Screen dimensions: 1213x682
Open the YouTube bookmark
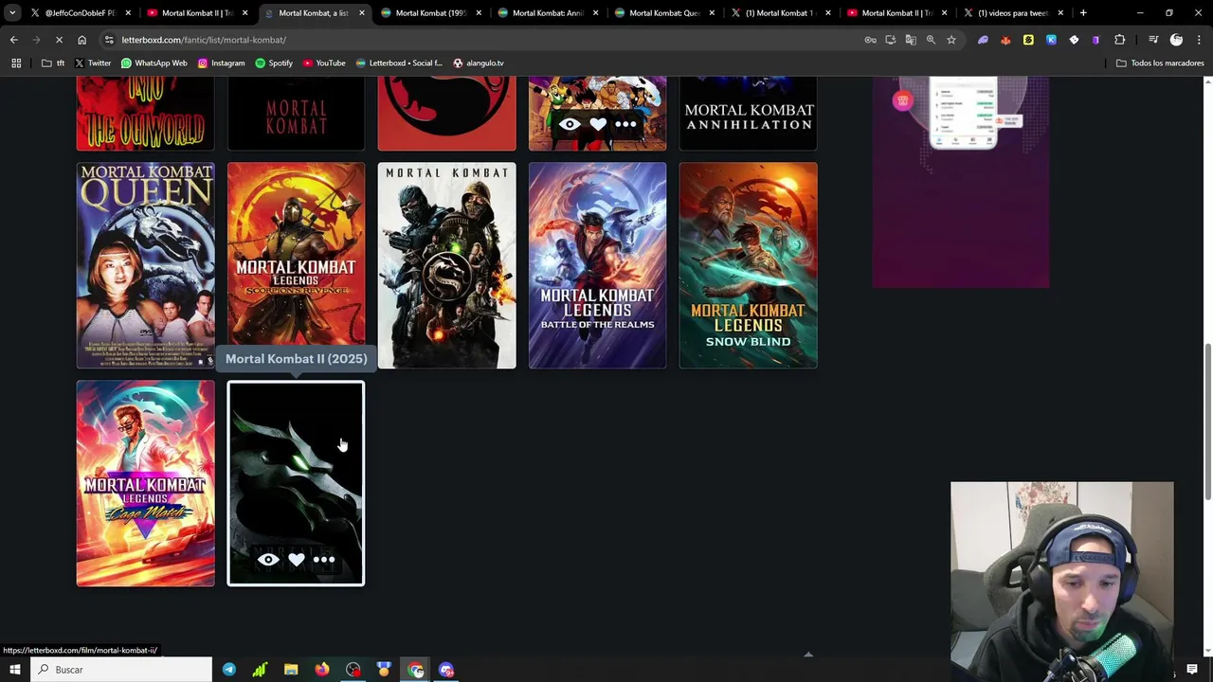click(x=324, y=63)
